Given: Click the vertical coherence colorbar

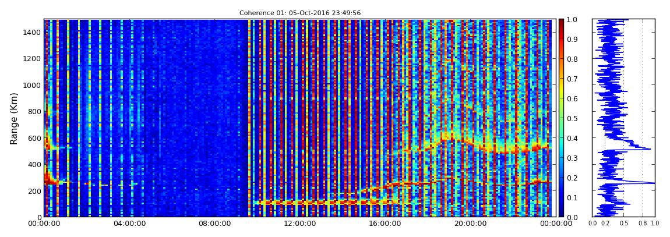Looking at the screenshot, I should (x=561, y=118).
